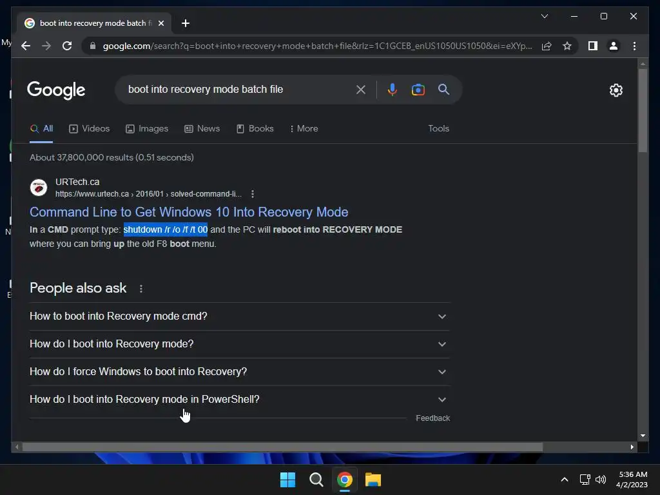The height and width of the screenshot is (495, 660).
Task: Switch to the Images results tab
Action: click(147, 128)
